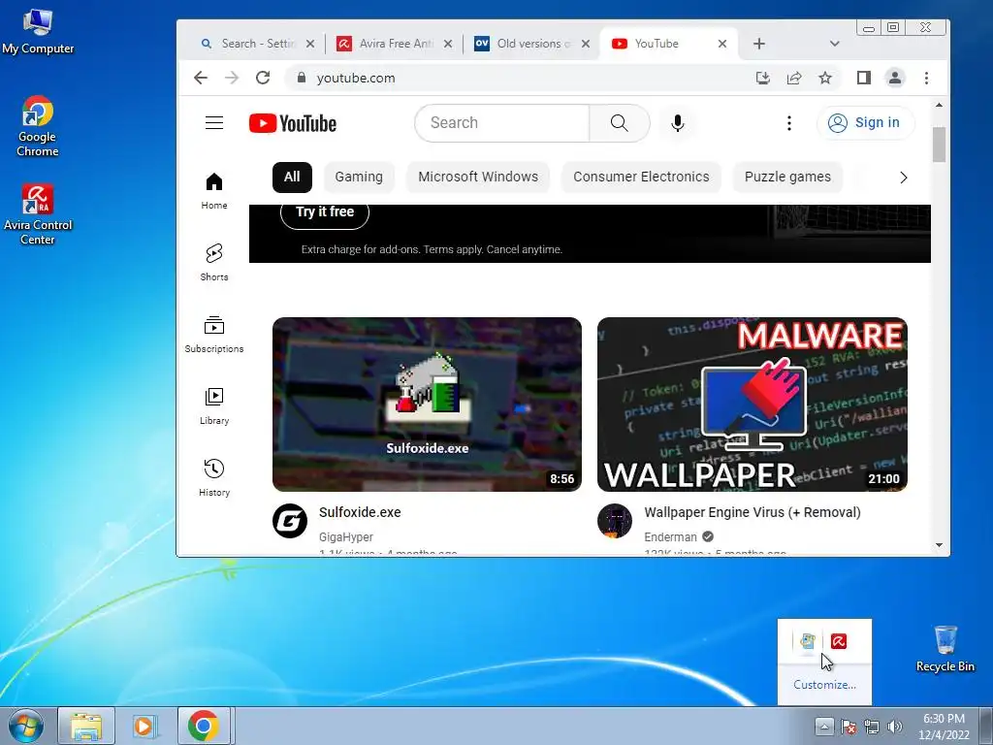Open Subscriptions in the sidebar
Screen dimensions: 993x745
[214, 335]
